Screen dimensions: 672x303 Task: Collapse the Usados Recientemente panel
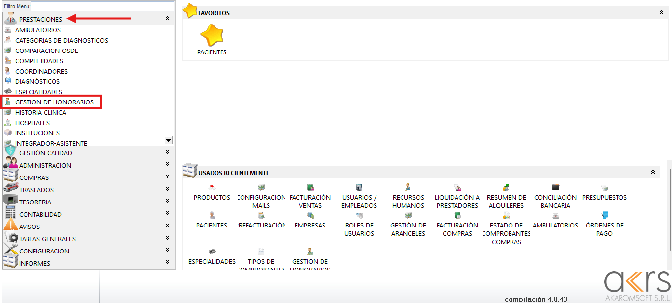[x=653, y=172]
